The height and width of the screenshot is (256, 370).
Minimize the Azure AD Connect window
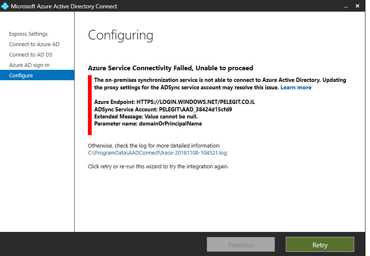pyautogui.click(x=346, y=6)
